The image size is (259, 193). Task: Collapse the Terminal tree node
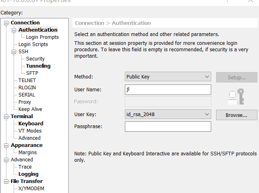pos(6,117)
